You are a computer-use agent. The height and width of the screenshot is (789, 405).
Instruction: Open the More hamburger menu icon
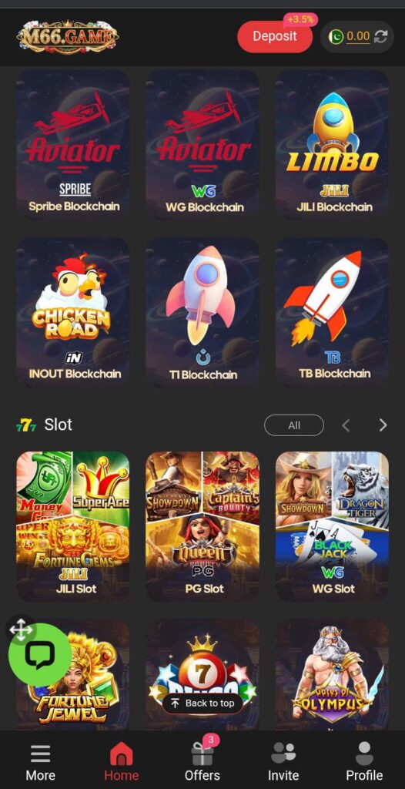[x=40, y=754]
